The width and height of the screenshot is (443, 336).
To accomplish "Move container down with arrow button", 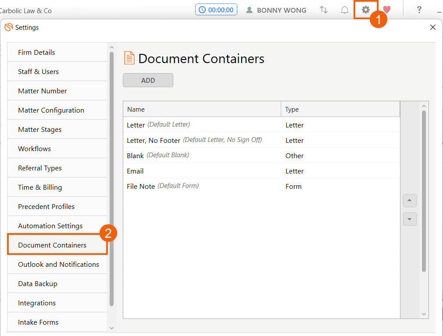I will click(x=410, y=219).
